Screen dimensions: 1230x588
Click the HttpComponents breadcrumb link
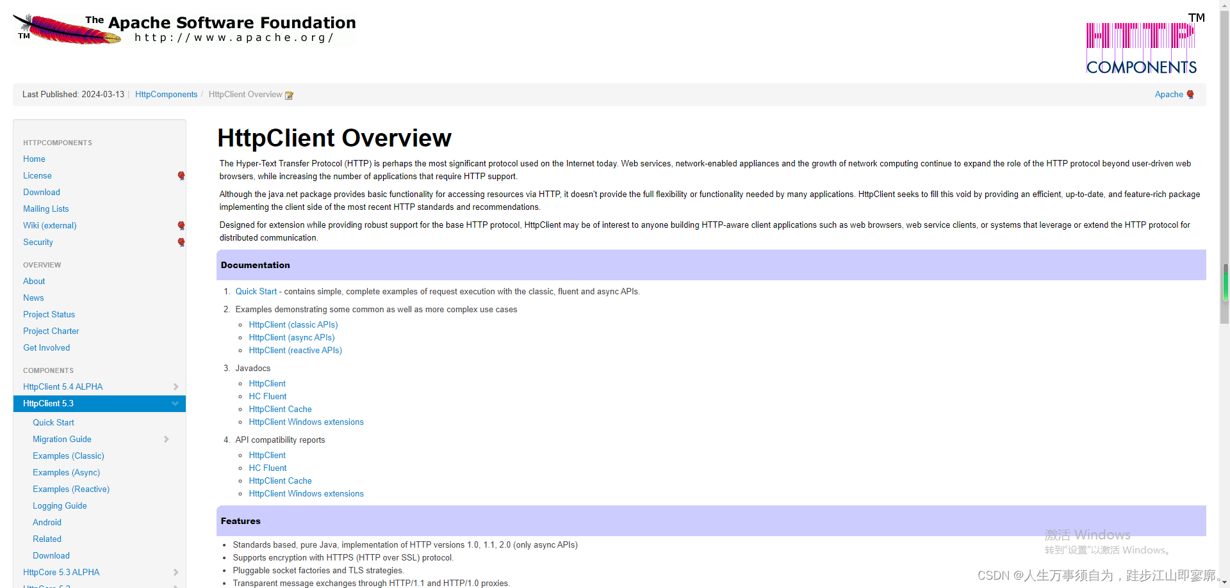point(167,95)
